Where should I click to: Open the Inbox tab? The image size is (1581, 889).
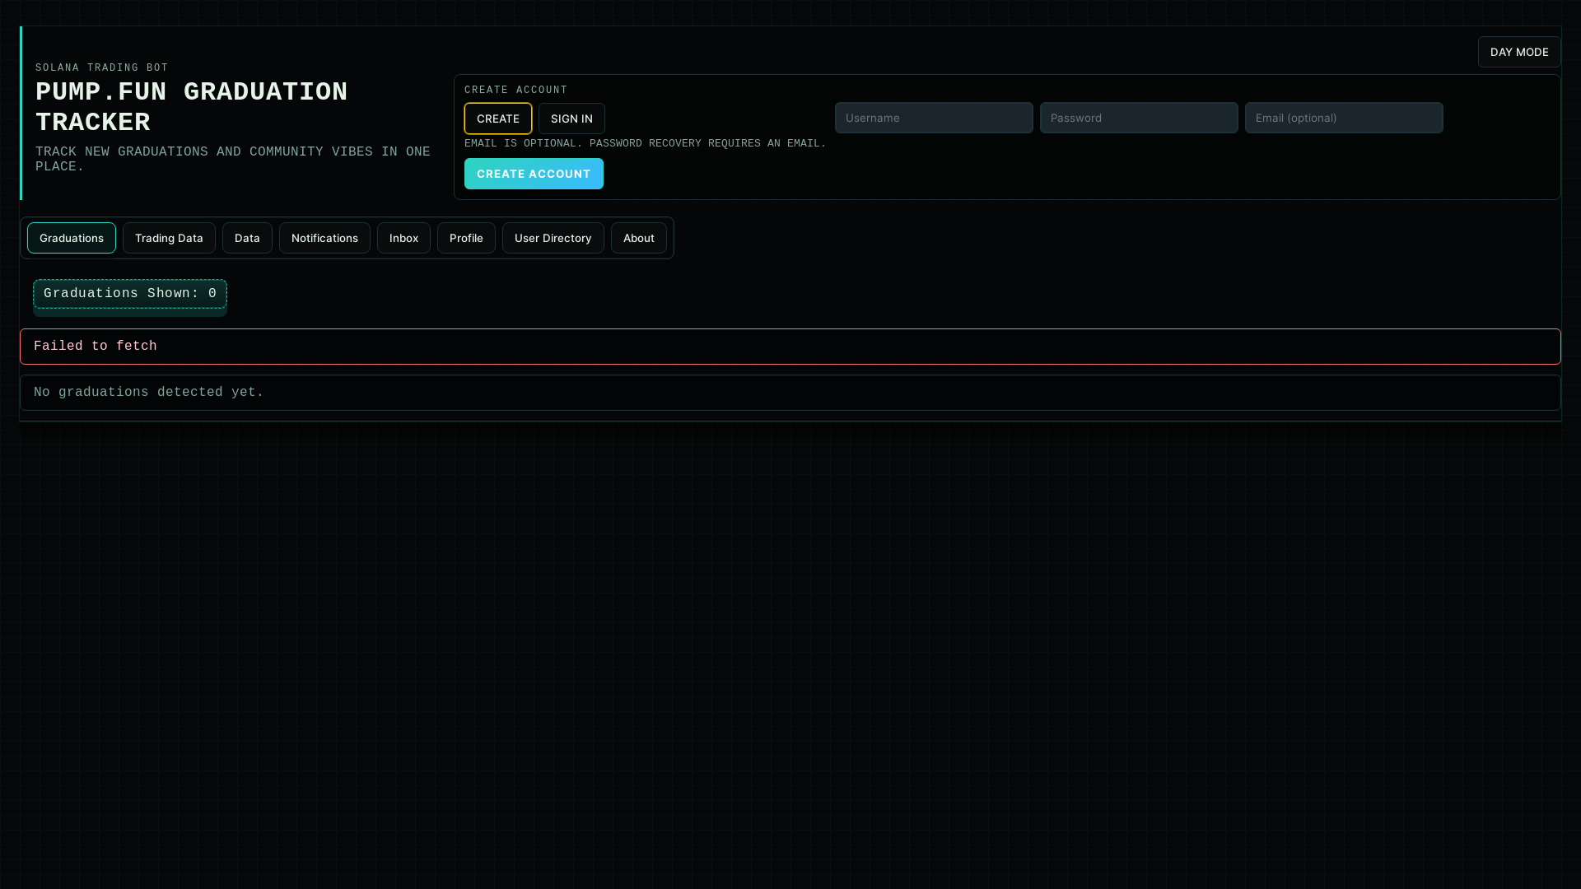click(x=403, y=238)
